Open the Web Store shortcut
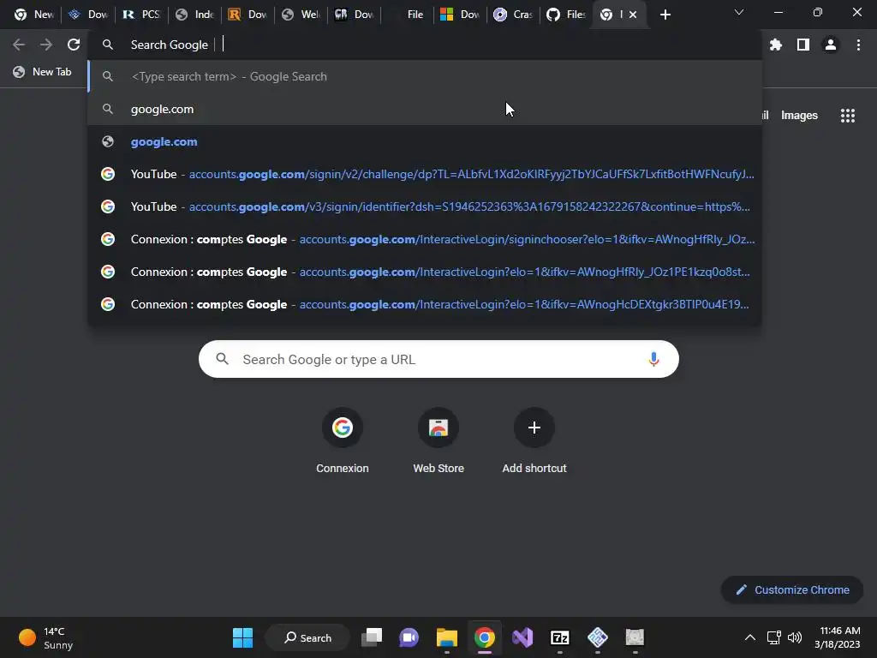Image resolution: width=877 pixels, height=658 pixels. click(438, 440)
